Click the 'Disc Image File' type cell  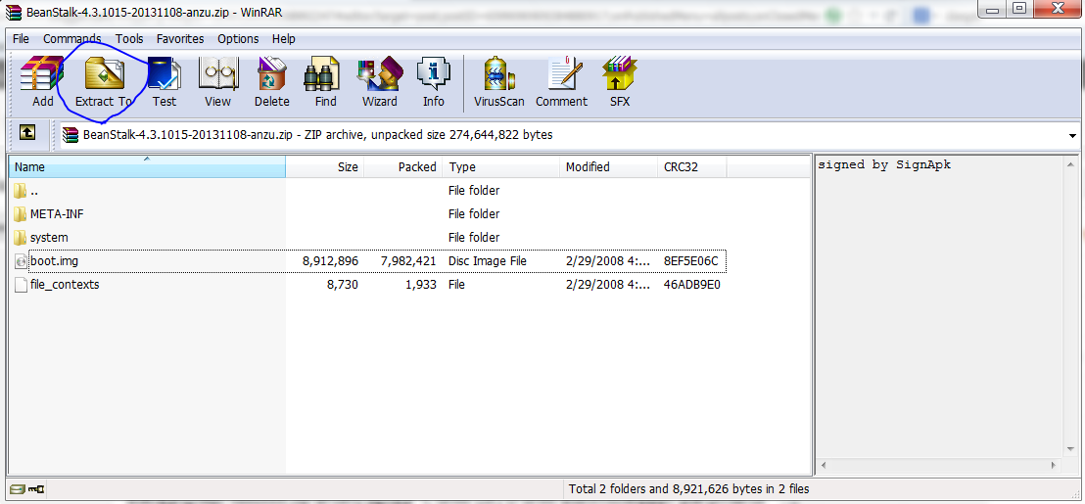pyautogui.click(x=487, y=261)
